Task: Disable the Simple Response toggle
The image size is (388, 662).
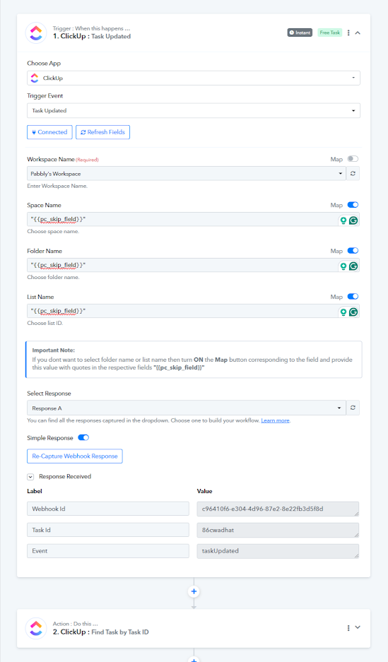Action: tap(83, 438)
